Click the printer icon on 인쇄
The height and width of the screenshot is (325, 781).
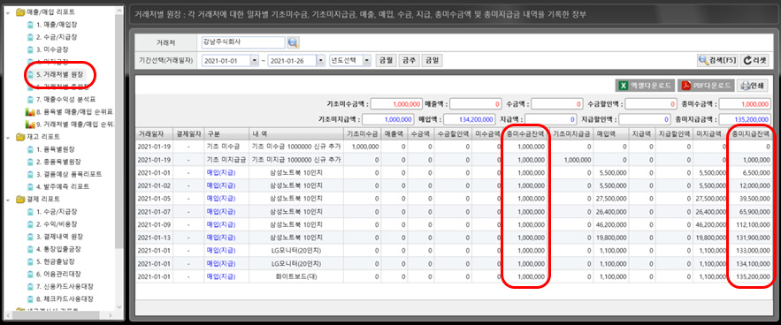[x=746, y=86]
